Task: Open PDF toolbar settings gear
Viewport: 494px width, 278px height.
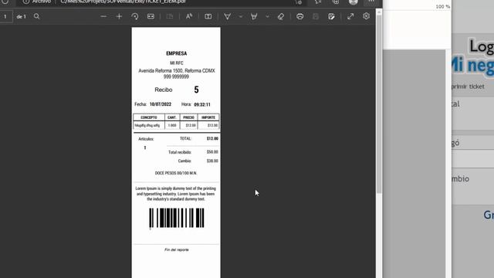Action: pos(366,16)
